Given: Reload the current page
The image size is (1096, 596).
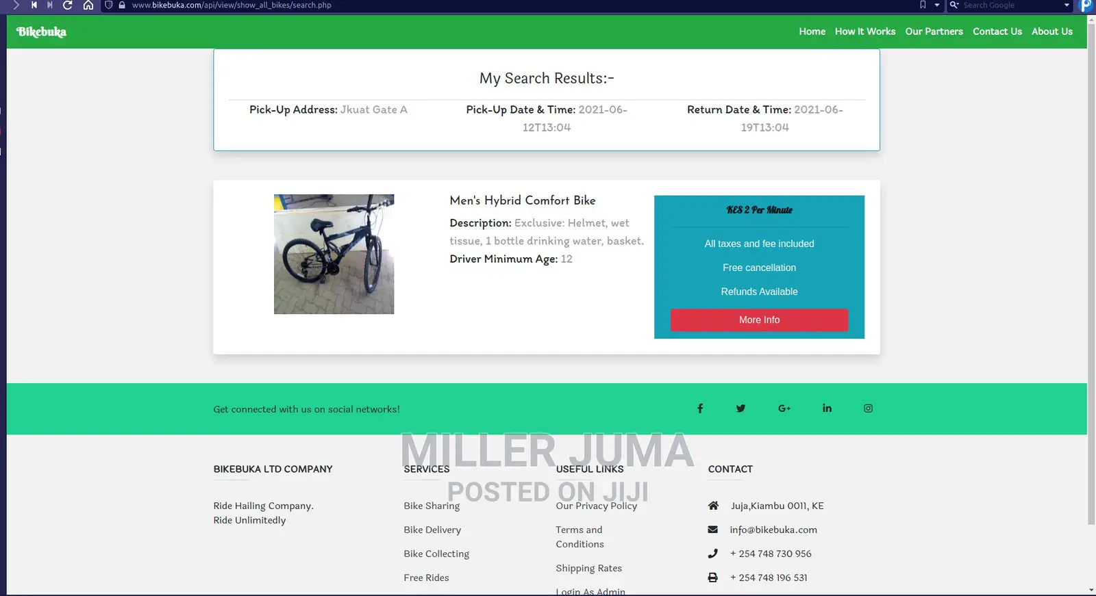Looking at the screenshot, I should pos(67,5).
